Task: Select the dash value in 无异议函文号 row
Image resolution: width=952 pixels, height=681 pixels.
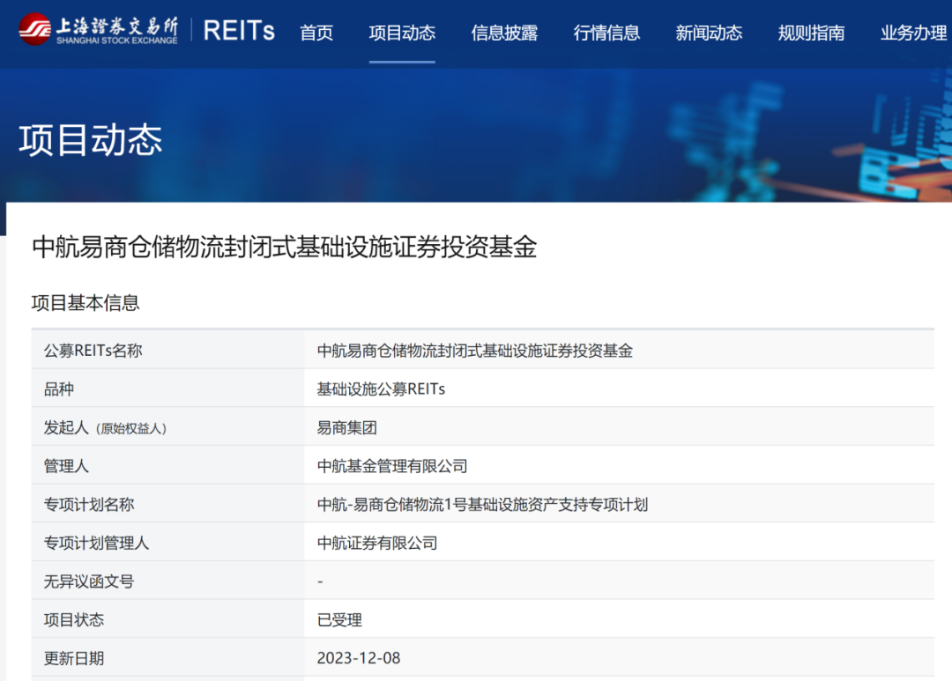Action: (x=320, y=581)
